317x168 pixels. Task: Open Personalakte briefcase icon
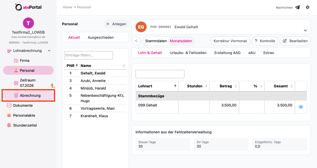coord(9,115)
